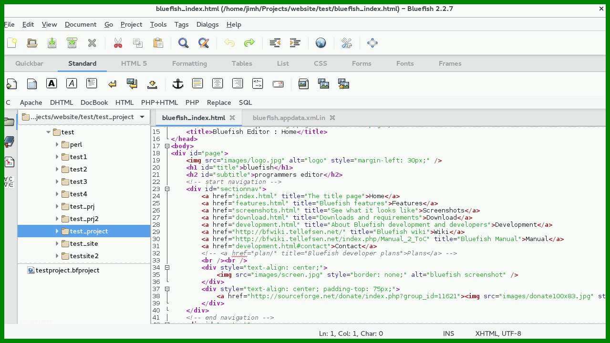The height and width of the screenshot is (343, 610).
Task: Click the Close file X icon
Action: (x=92, y=43)
